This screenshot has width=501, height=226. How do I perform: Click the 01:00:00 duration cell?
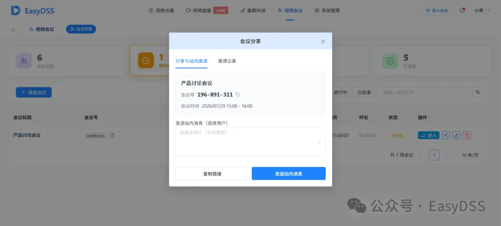pos(367,135)
